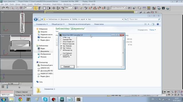Select Загрузки in Explorer favorites
Viewport: 183px width, 102px height.
pos(44,32)
